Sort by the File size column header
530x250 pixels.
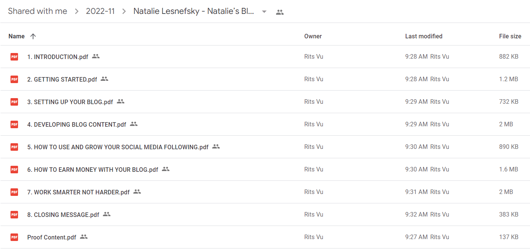tap(510, 36)
